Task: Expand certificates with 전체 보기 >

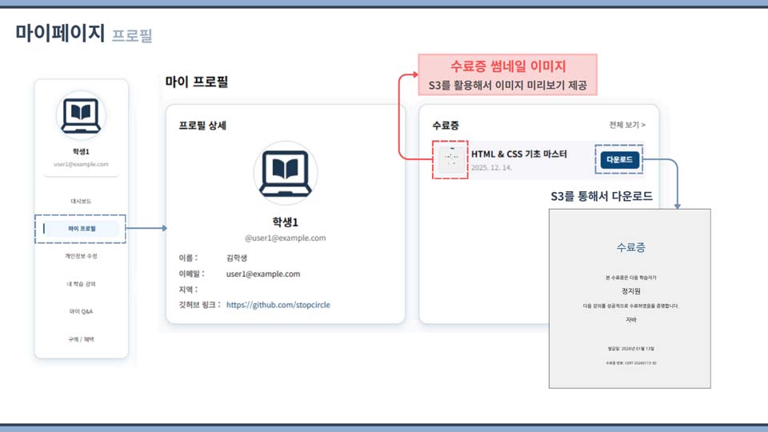Action: pyautogui.click(x=626, y=126)
